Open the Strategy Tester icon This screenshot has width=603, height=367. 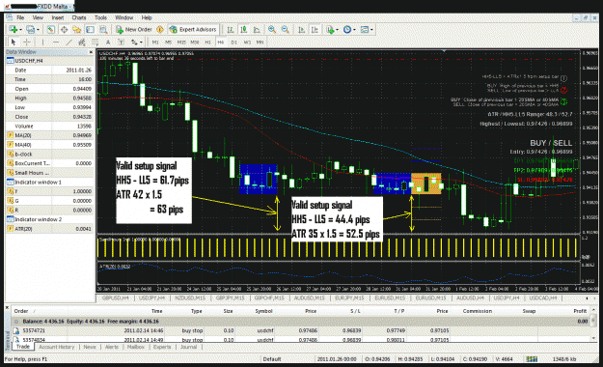103,29
